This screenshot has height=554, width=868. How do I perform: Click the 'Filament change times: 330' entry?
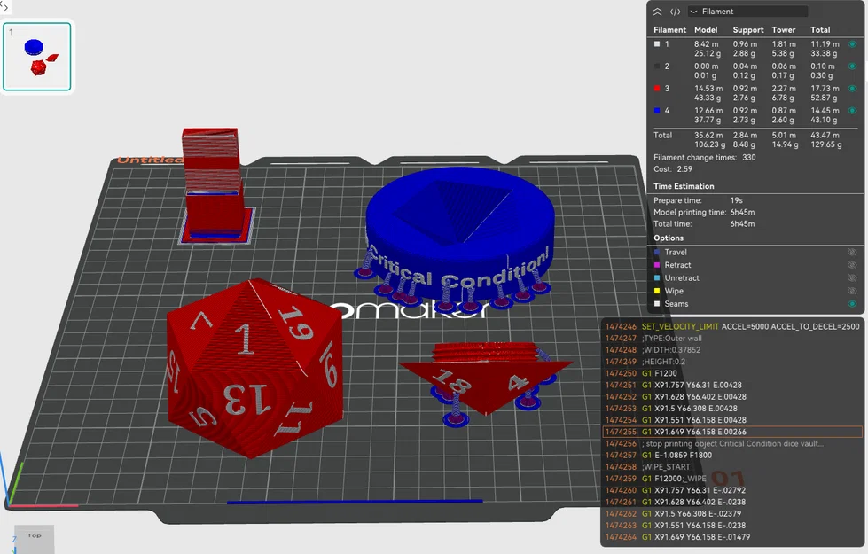[704, 157]
